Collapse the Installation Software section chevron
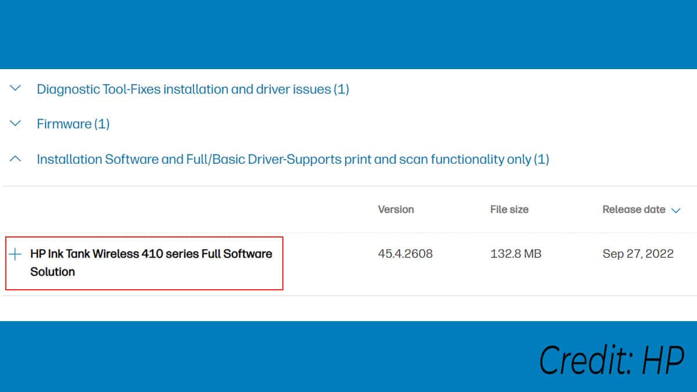Screen dimensions: 697x392 point(16,159)
